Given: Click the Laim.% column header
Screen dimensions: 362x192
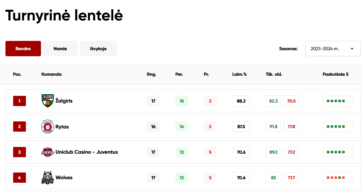Looking at the screenshot, I should [x=239, y=74].
